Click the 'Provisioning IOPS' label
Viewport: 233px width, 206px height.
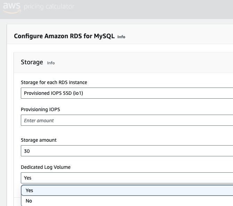tap(40, 109)
